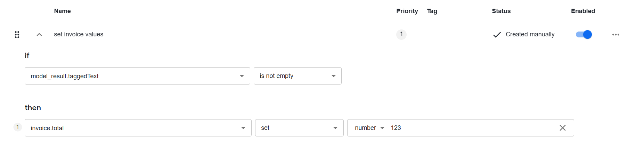Viewport: 644px width, 142px height.
Task: Click the 'Created manually' status text
Action: 530,34
